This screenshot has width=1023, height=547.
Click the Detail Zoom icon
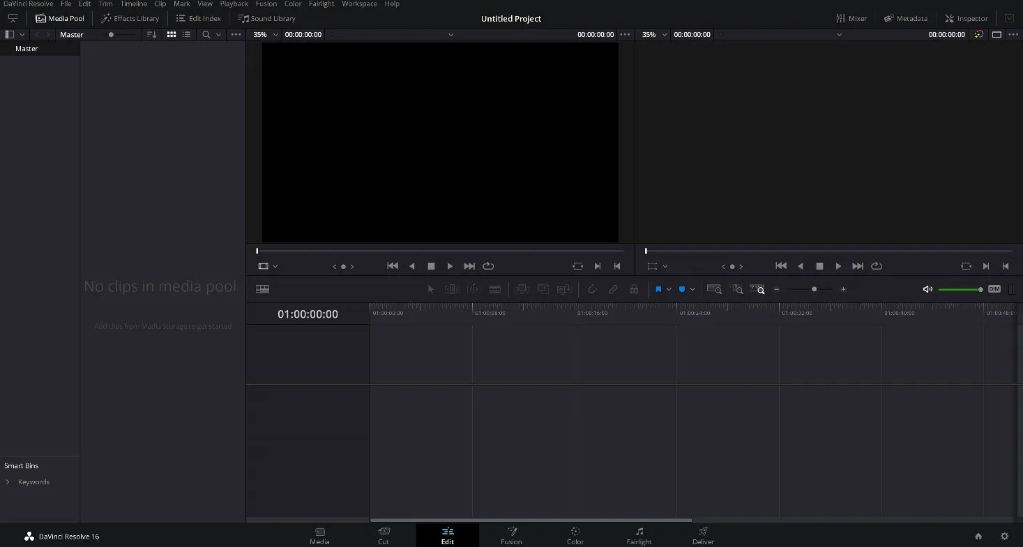tap(736, 289)
